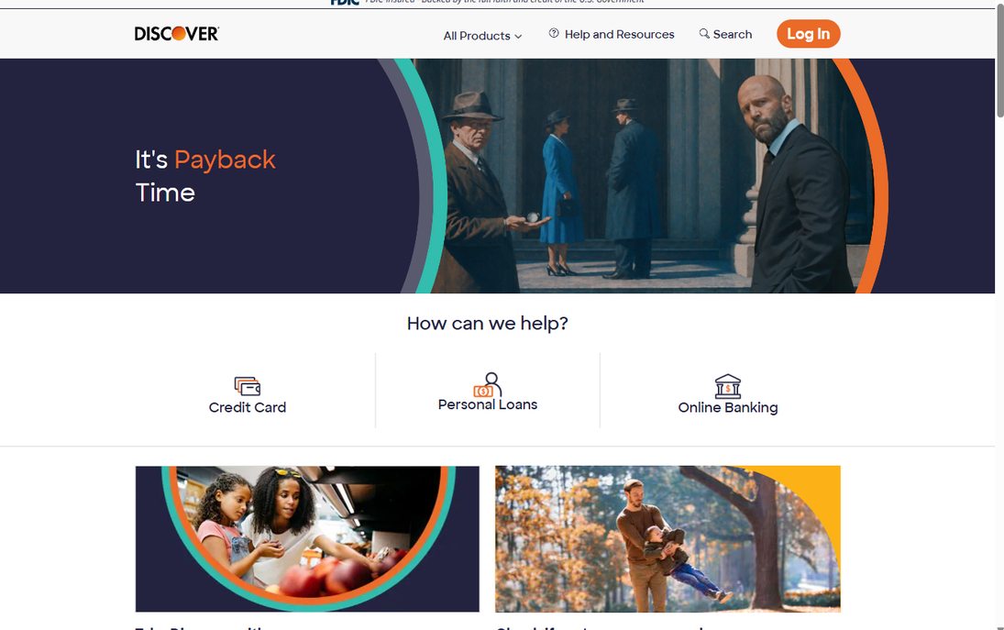Click the Discover logo

177,33
